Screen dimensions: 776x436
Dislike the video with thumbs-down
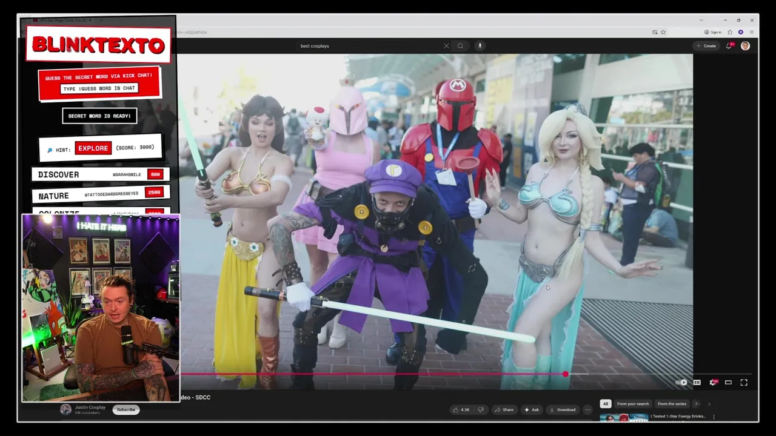pyautogui.click(x=481, y=410)
